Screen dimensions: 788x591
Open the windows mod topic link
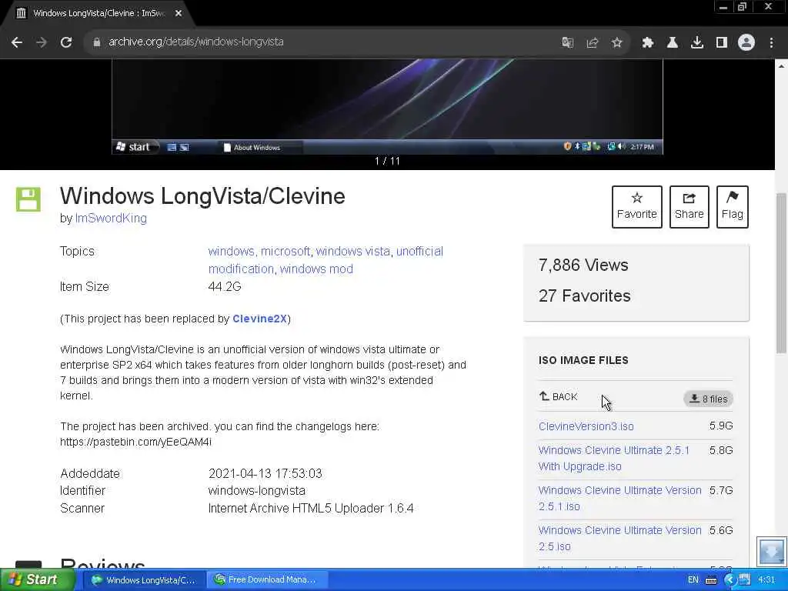pyautogui.click(x=316, y=269)
